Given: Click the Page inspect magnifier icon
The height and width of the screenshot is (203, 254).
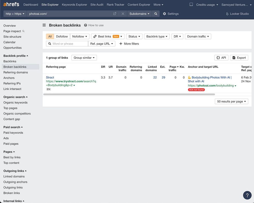Looking at the screenshot, I should [x=23, y=31].
